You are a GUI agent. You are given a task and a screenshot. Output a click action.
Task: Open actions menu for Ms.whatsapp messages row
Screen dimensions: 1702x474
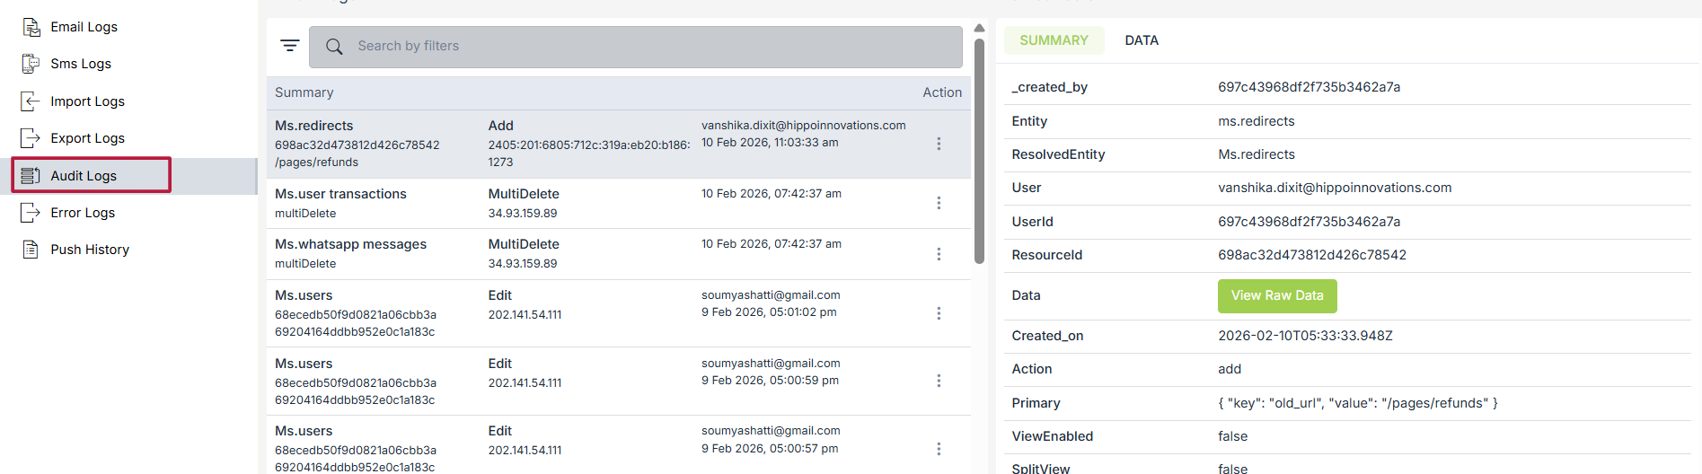pos(939,254)
